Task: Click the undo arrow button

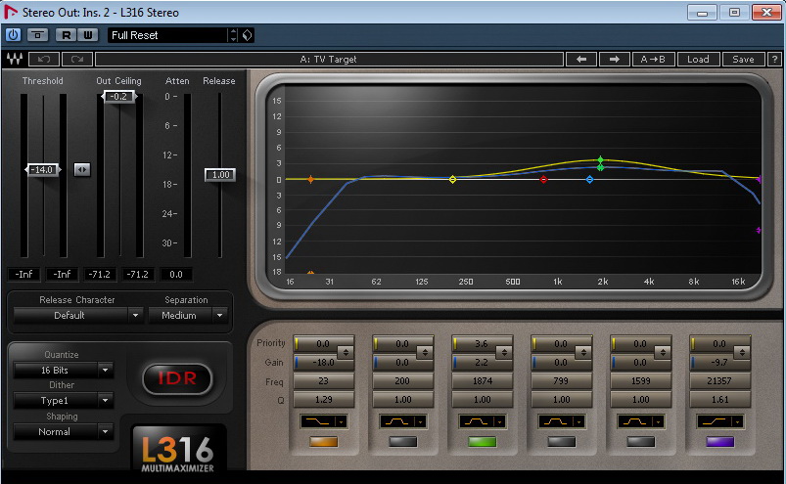Action: 44,59
